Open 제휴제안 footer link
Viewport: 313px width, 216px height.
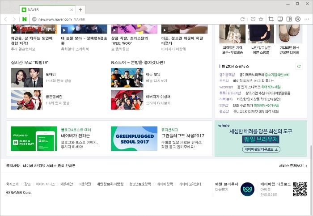click(67, 184)
